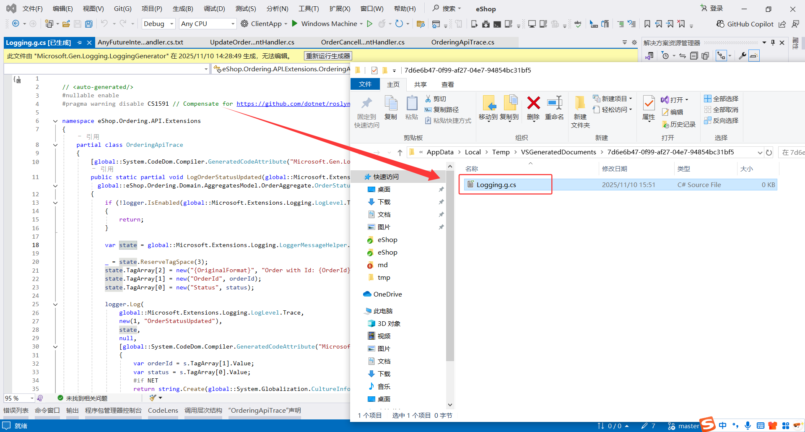805x432 pixels.
Task: Click the Sync with Active Document icon
Action: (683, 56)
